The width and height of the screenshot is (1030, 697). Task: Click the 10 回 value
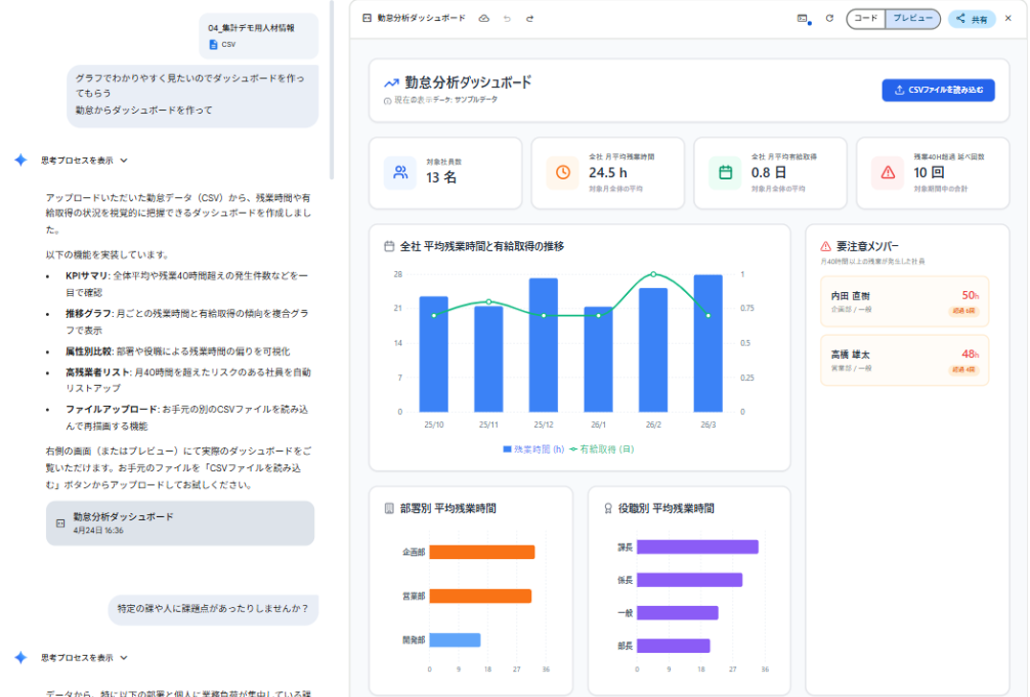[929, 172]
